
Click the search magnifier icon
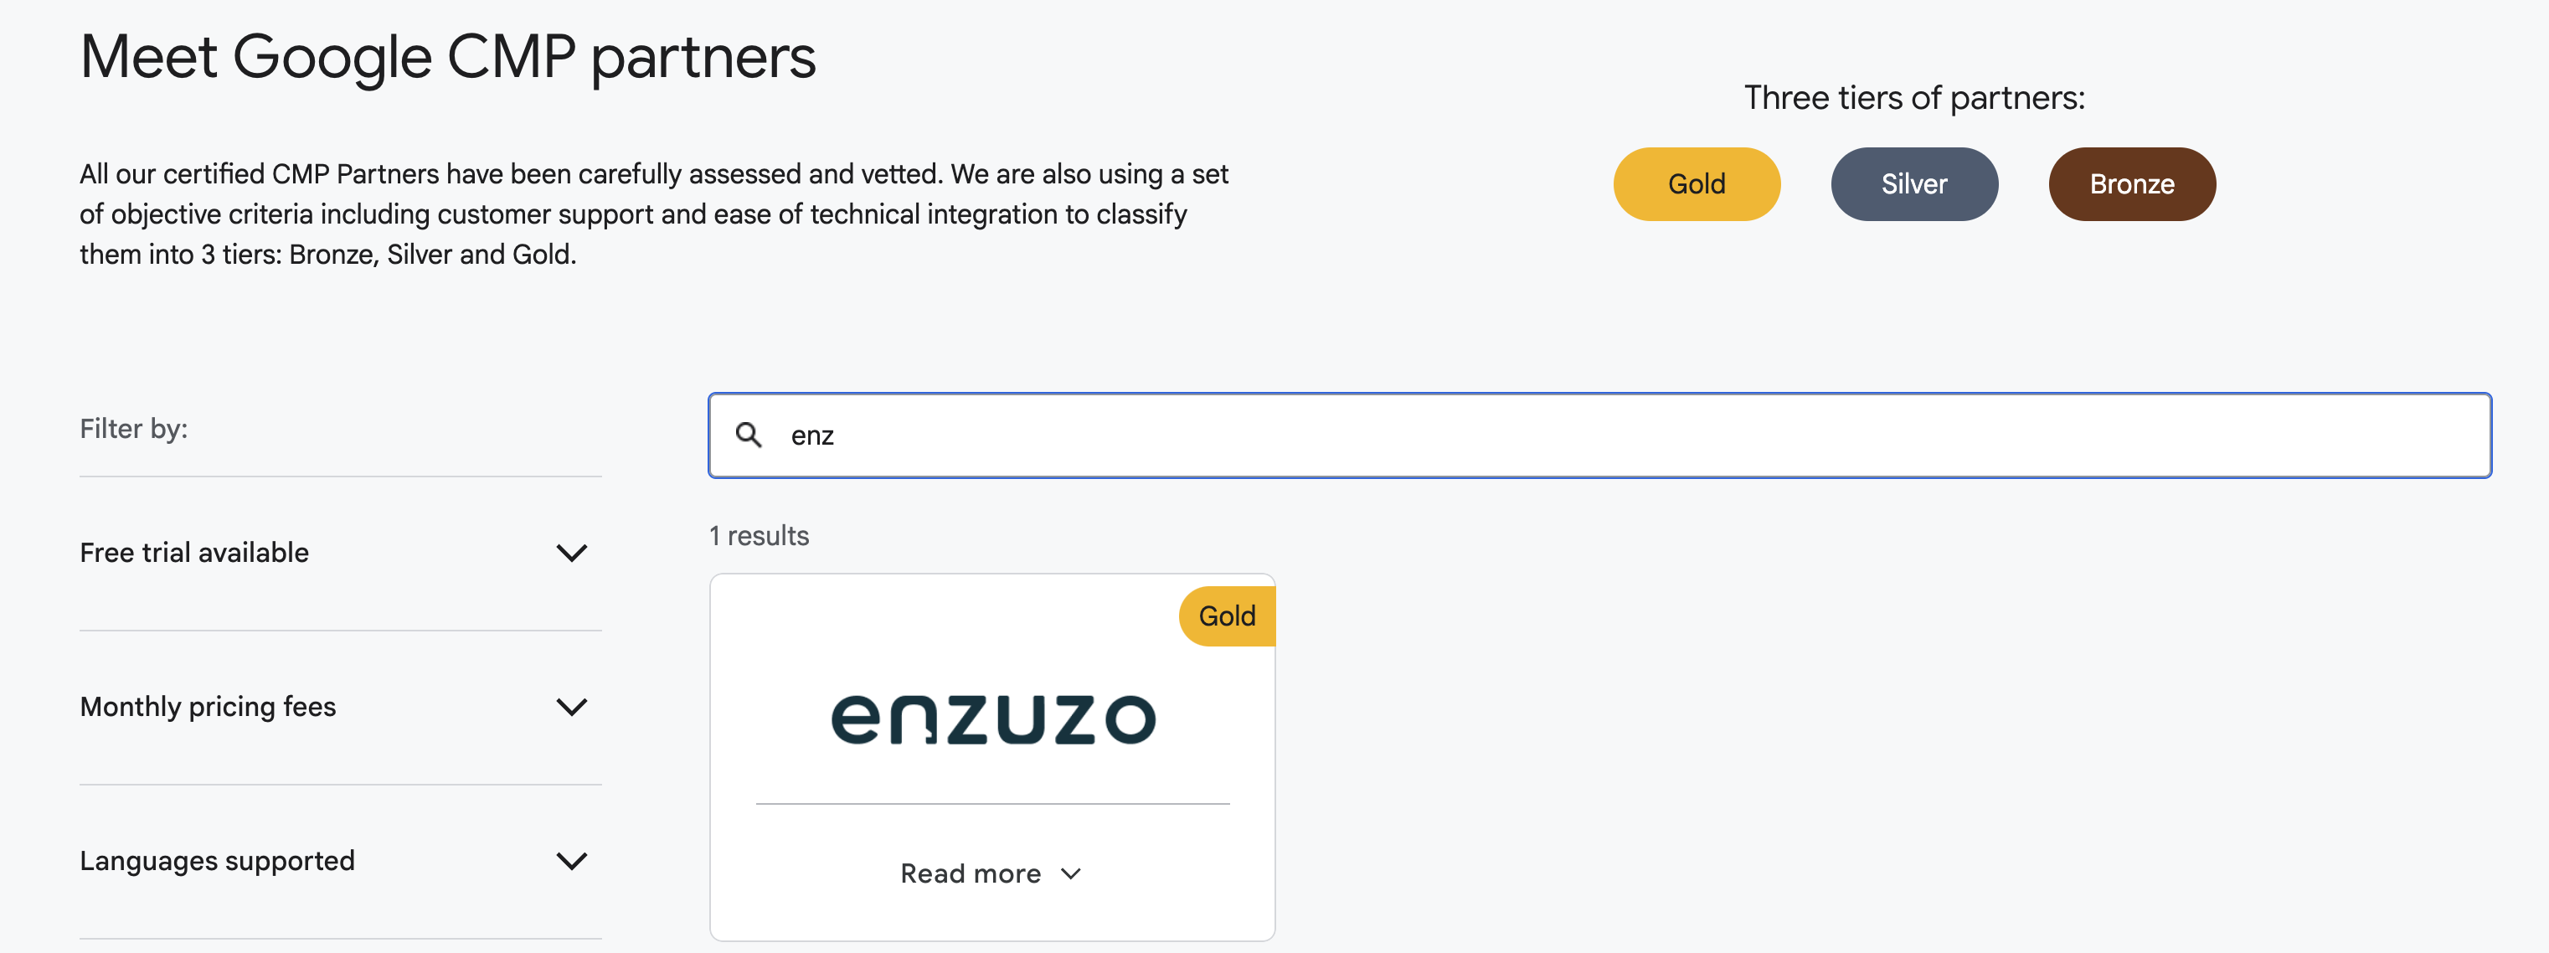750,435
